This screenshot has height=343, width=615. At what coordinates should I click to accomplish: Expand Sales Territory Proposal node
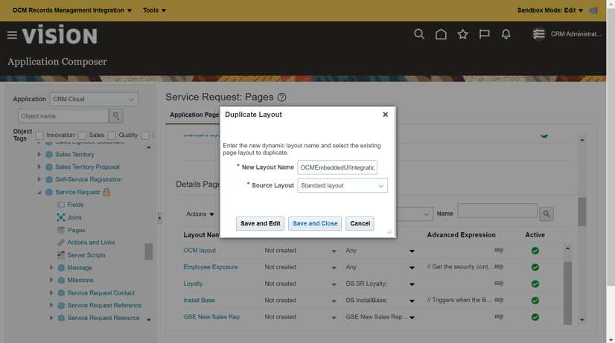click(39, 167)
